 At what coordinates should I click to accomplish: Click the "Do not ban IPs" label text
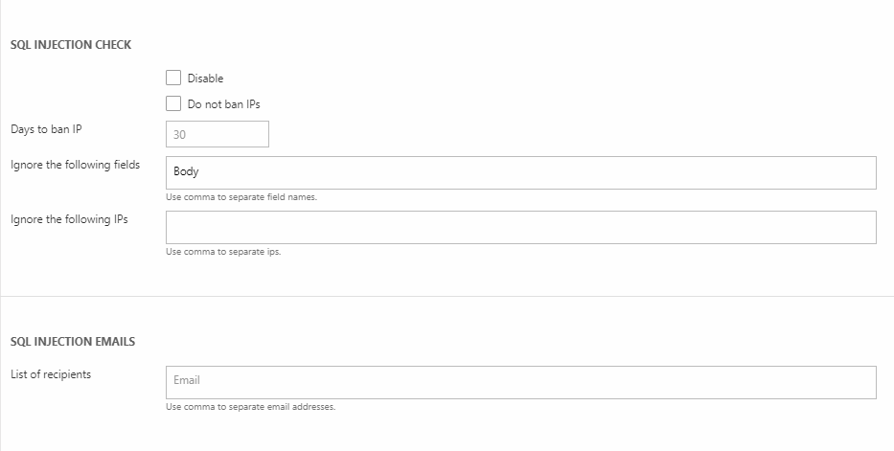(x=223, y=104)
